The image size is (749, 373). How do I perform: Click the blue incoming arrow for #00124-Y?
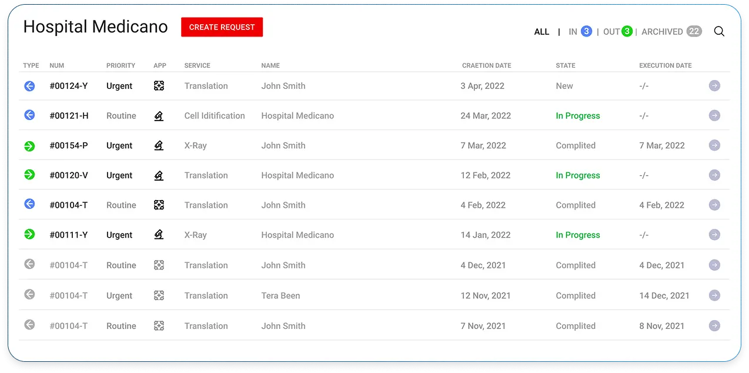click(x=29, y=86)
